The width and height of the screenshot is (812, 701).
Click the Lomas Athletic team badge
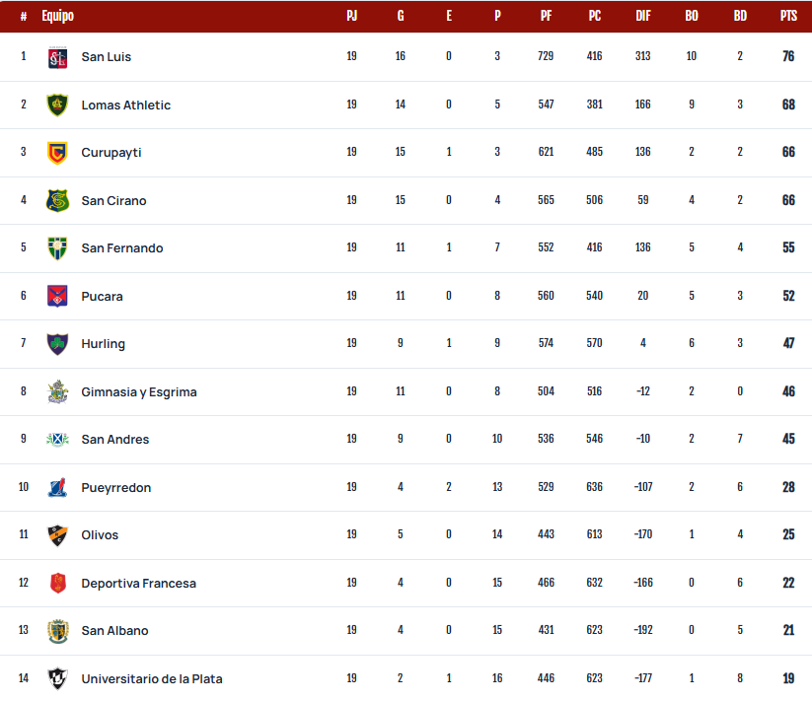click(x=57, y=105)
